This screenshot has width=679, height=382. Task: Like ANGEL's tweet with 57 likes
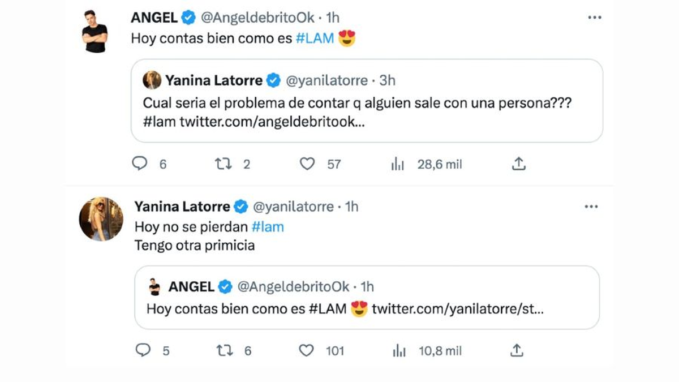pos(307,164)
